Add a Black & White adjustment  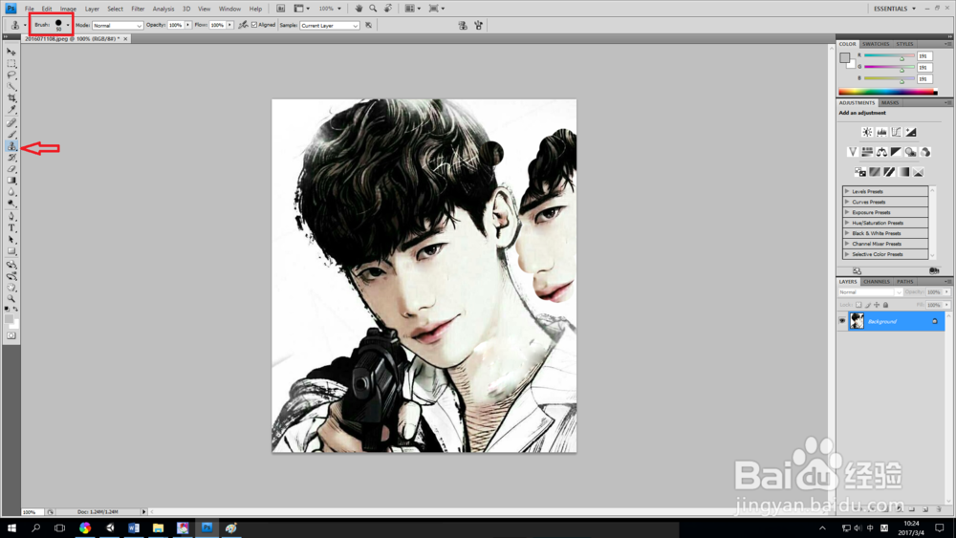click(x=897, y=152)
